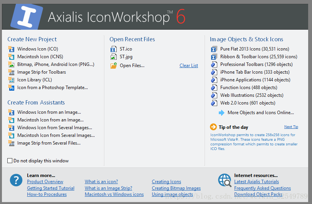This screenshot has width=312, height=204.
Task: Click the Web Illustrations object pack icon
Action: pos(214,95)
